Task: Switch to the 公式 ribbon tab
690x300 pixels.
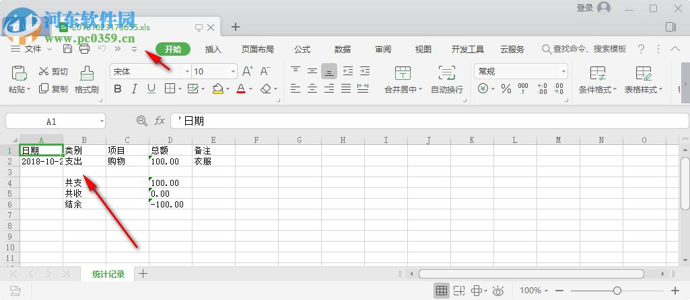Action: coord(302,49)
